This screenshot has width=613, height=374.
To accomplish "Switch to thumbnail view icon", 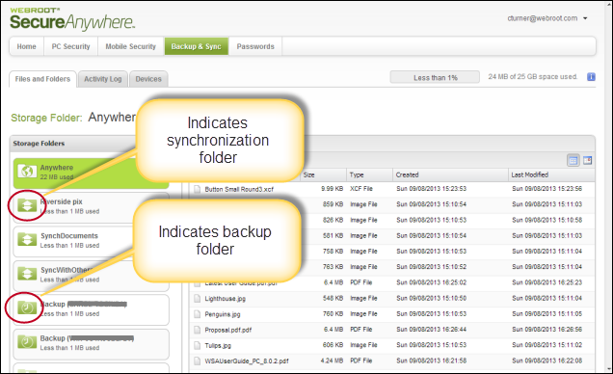I will 587,160.
